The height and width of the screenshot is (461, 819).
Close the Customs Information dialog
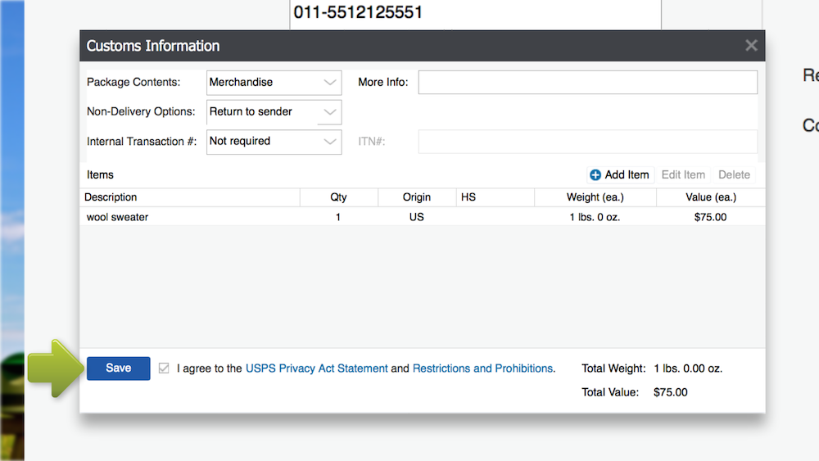pos(751,46)
